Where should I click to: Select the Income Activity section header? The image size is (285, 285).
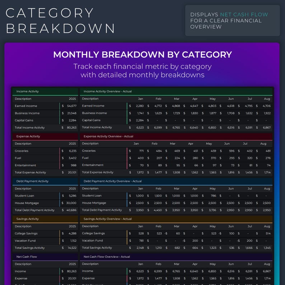coord(45,92)
